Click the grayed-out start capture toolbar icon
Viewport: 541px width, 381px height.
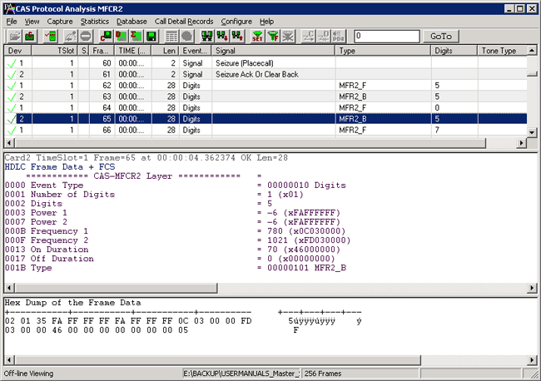pos(71,37)
